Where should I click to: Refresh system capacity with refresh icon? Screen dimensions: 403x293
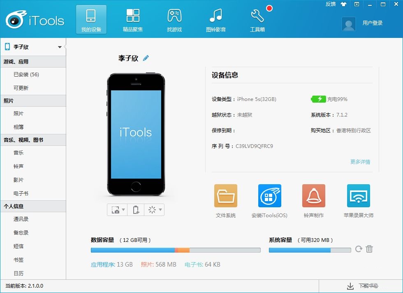(x=359, y=249)
